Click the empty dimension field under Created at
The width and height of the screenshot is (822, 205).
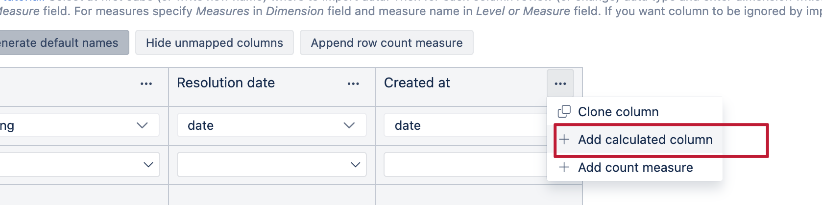[465, 164]
